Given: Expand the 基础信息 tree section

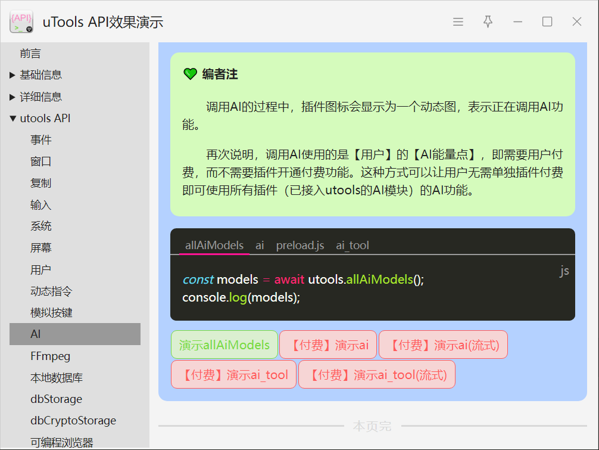Looking at the screenshot, I should point(13,75).
